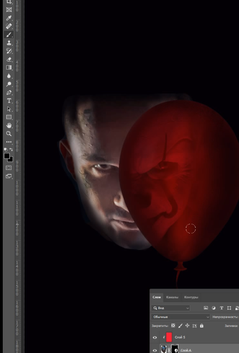Select the Brush tool
239x353 pixels.
(9, 35)
